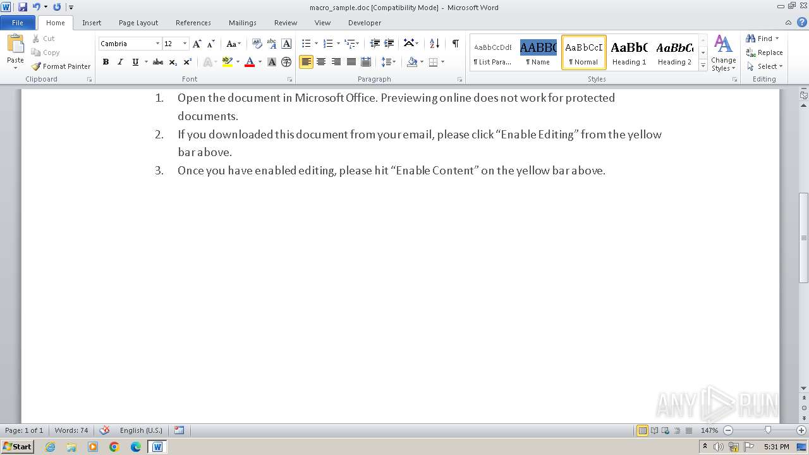Activate Format Painter
Screen dimensions: 809x455
61,66
